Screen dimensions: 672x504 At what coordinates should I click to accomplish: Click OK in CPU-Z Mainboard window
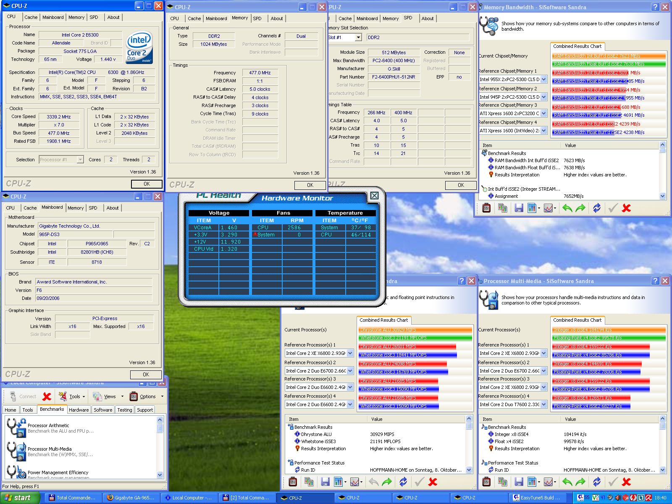click(x=146, y=375)
